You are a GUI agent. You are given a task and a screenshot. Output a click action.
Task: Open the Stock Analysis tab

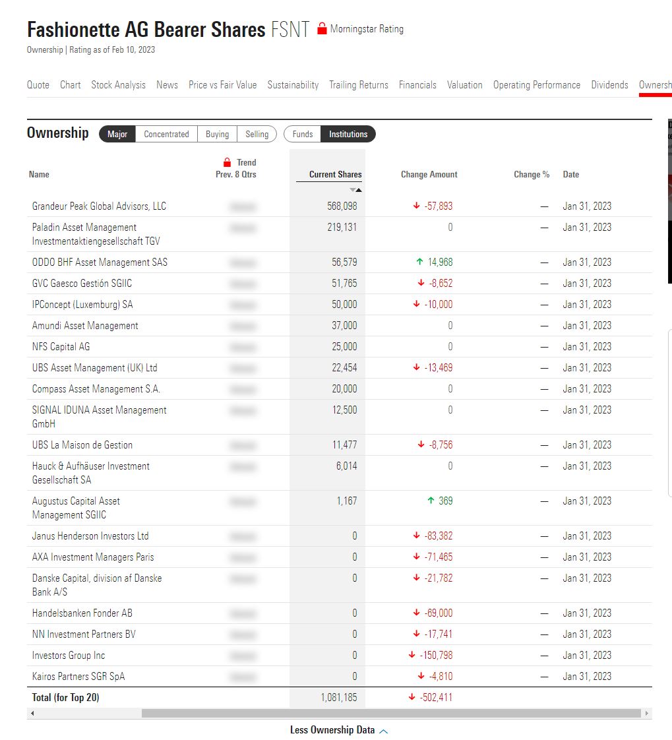coord(119,85)
